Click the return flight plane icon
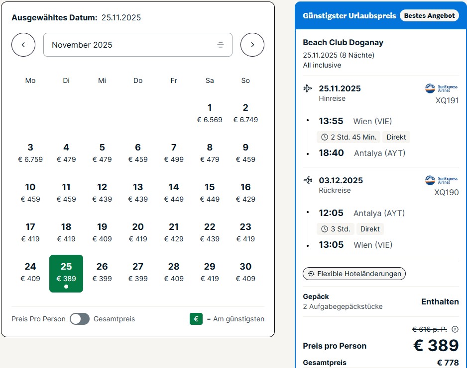Image resolution: width=467 pixels, height=368 pixels. pos(308,180)
